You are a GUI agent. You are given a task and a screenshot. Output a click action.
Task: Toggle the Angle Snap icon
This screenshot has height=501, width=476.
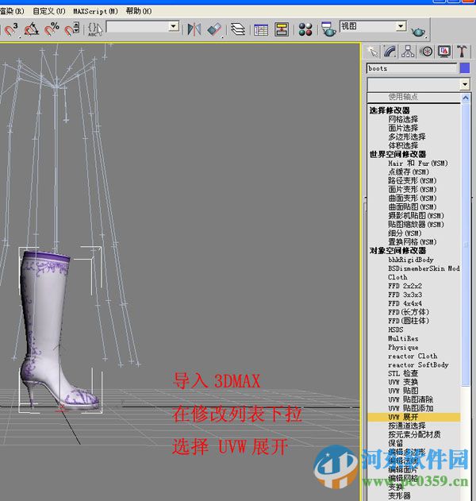tap(31, 29)
